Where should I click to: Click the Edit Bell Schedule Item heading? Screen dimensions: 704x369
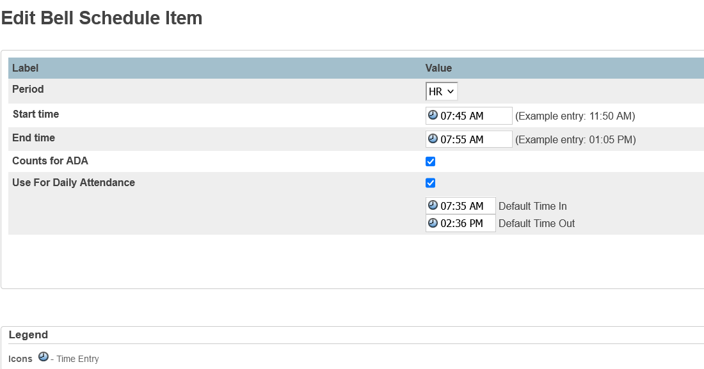102,19
